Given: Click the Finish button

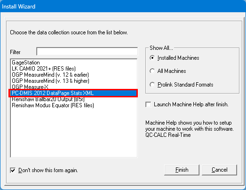Looking at the screenshot, I should click(182, 170).
